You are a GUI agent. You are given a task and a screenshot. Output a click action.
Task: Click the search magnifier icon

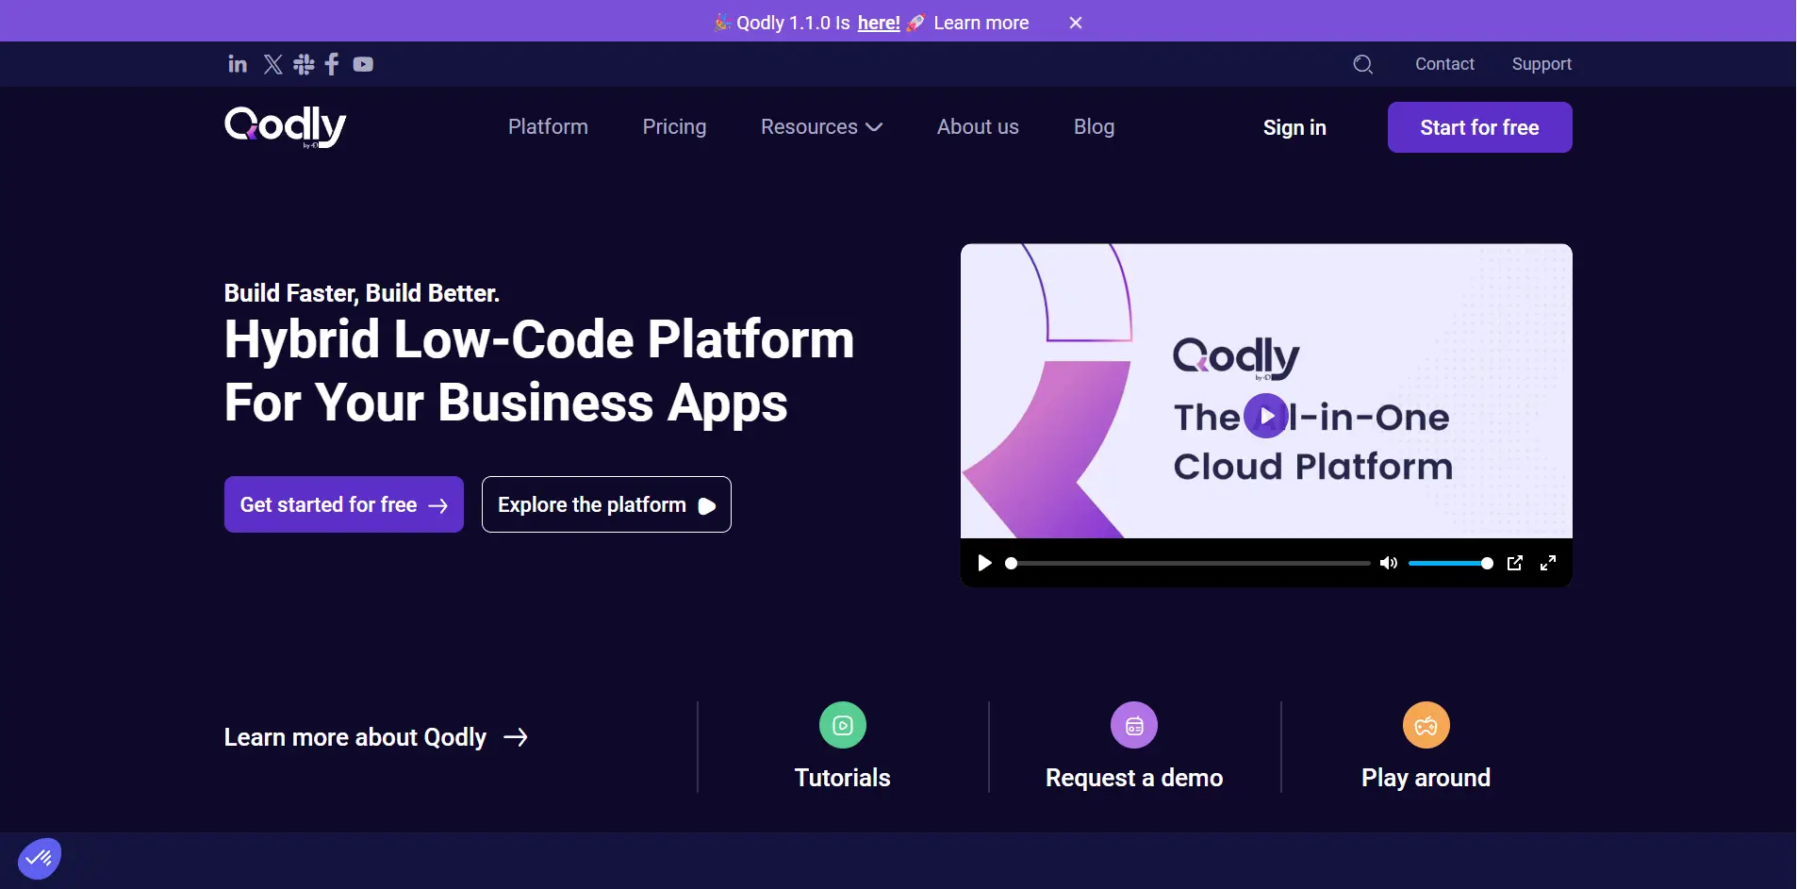click(x=1362, y=64)
